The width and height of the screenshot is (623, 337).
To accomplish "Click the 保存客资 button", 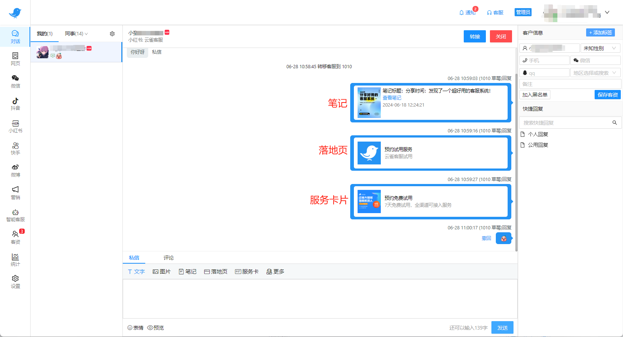I will [x=607, y=95].
